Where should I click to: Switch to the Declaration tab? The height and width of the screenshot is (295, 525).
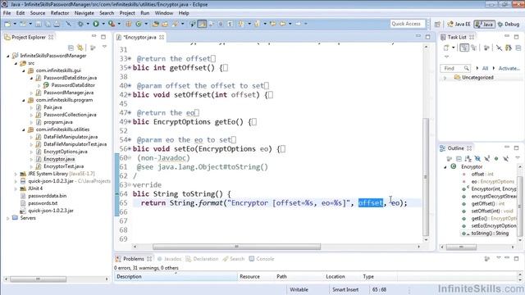click(202, 259)
